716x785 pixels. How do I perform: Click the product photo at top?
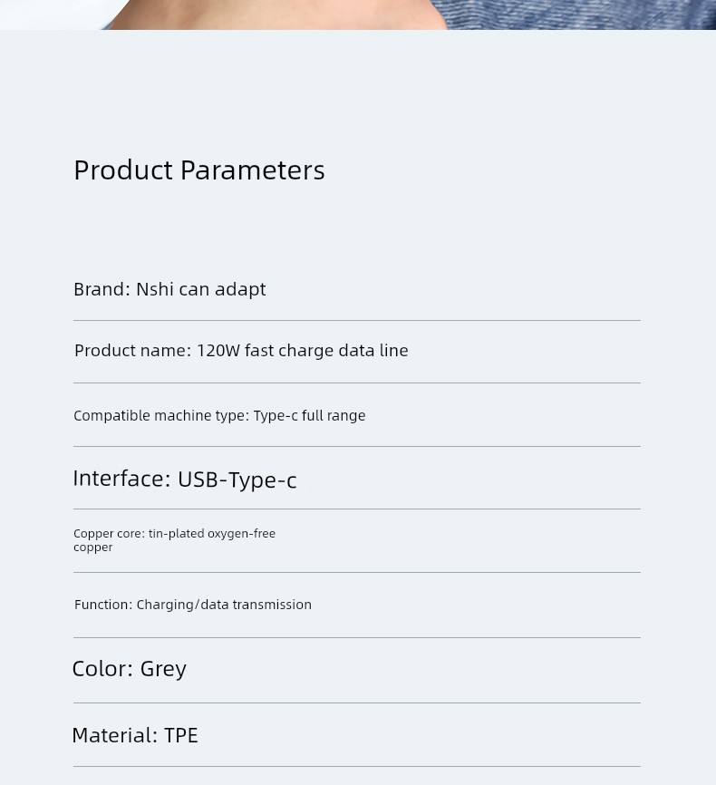(x=357, y=14)
